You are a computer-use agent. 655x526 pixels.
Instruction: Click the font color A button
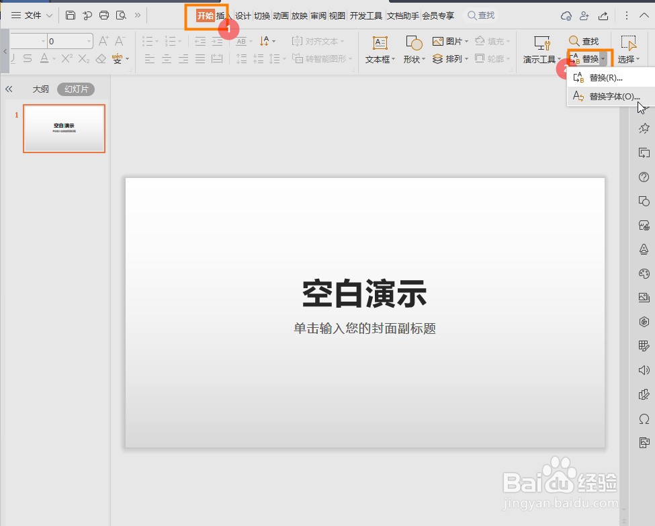(44, 58)
